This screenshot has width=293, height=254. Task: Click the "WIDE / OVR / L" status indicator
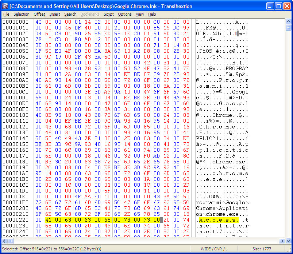tap(214, 249)
